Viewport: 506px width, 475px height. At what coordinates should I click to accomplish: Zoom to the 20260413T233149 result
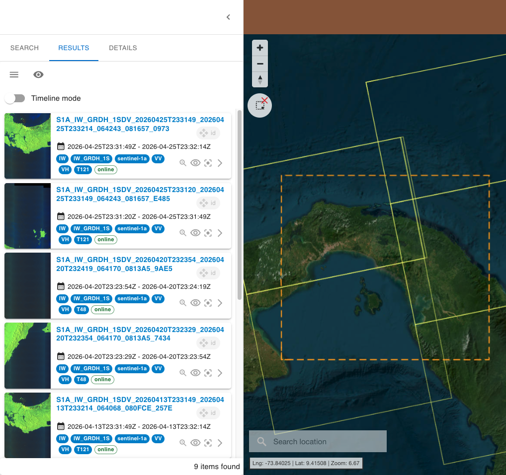183,443
